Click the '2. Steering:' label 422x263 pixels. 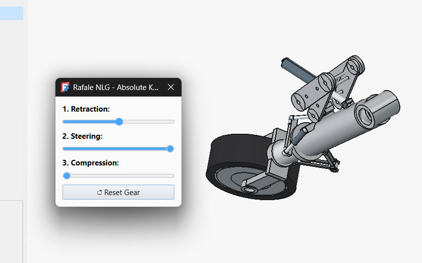(x=82, y=136)
